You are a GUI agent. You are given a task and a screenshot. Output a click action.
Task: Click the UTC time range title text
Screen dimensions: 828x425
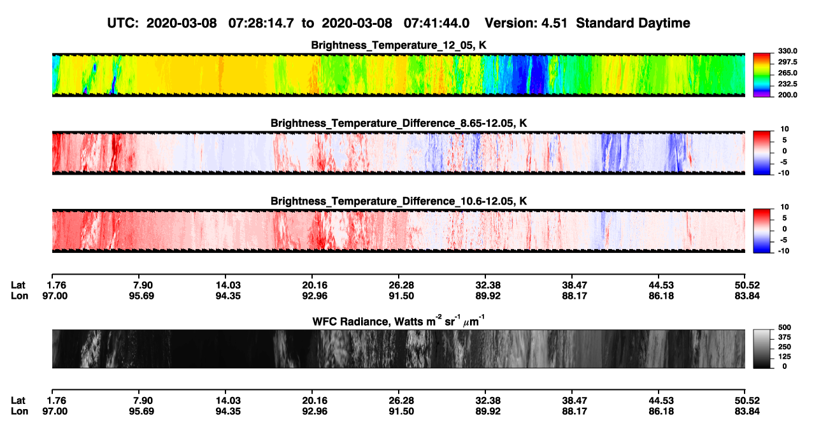pos(290,23)
